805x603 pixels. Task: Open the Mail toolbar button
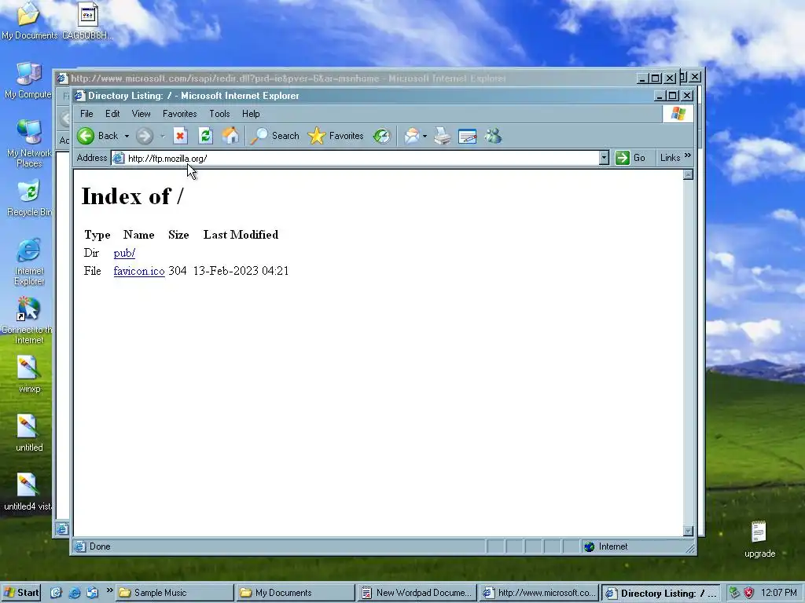click(x=412, y=136)
